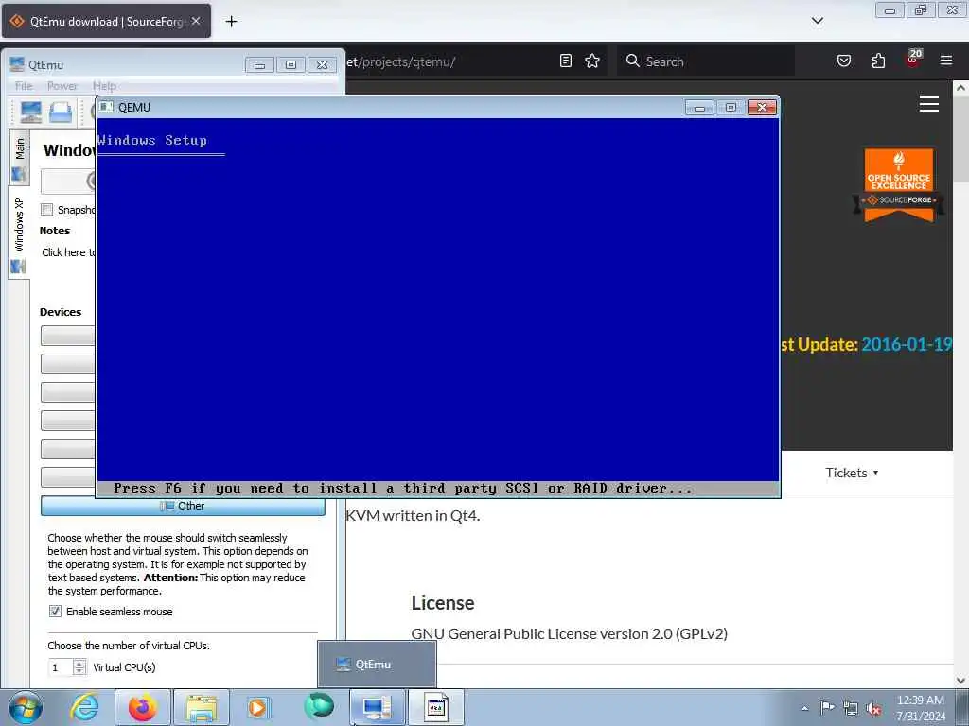
Task: Click GNU General Public License version 2.0 link
Action: (569, 634)
